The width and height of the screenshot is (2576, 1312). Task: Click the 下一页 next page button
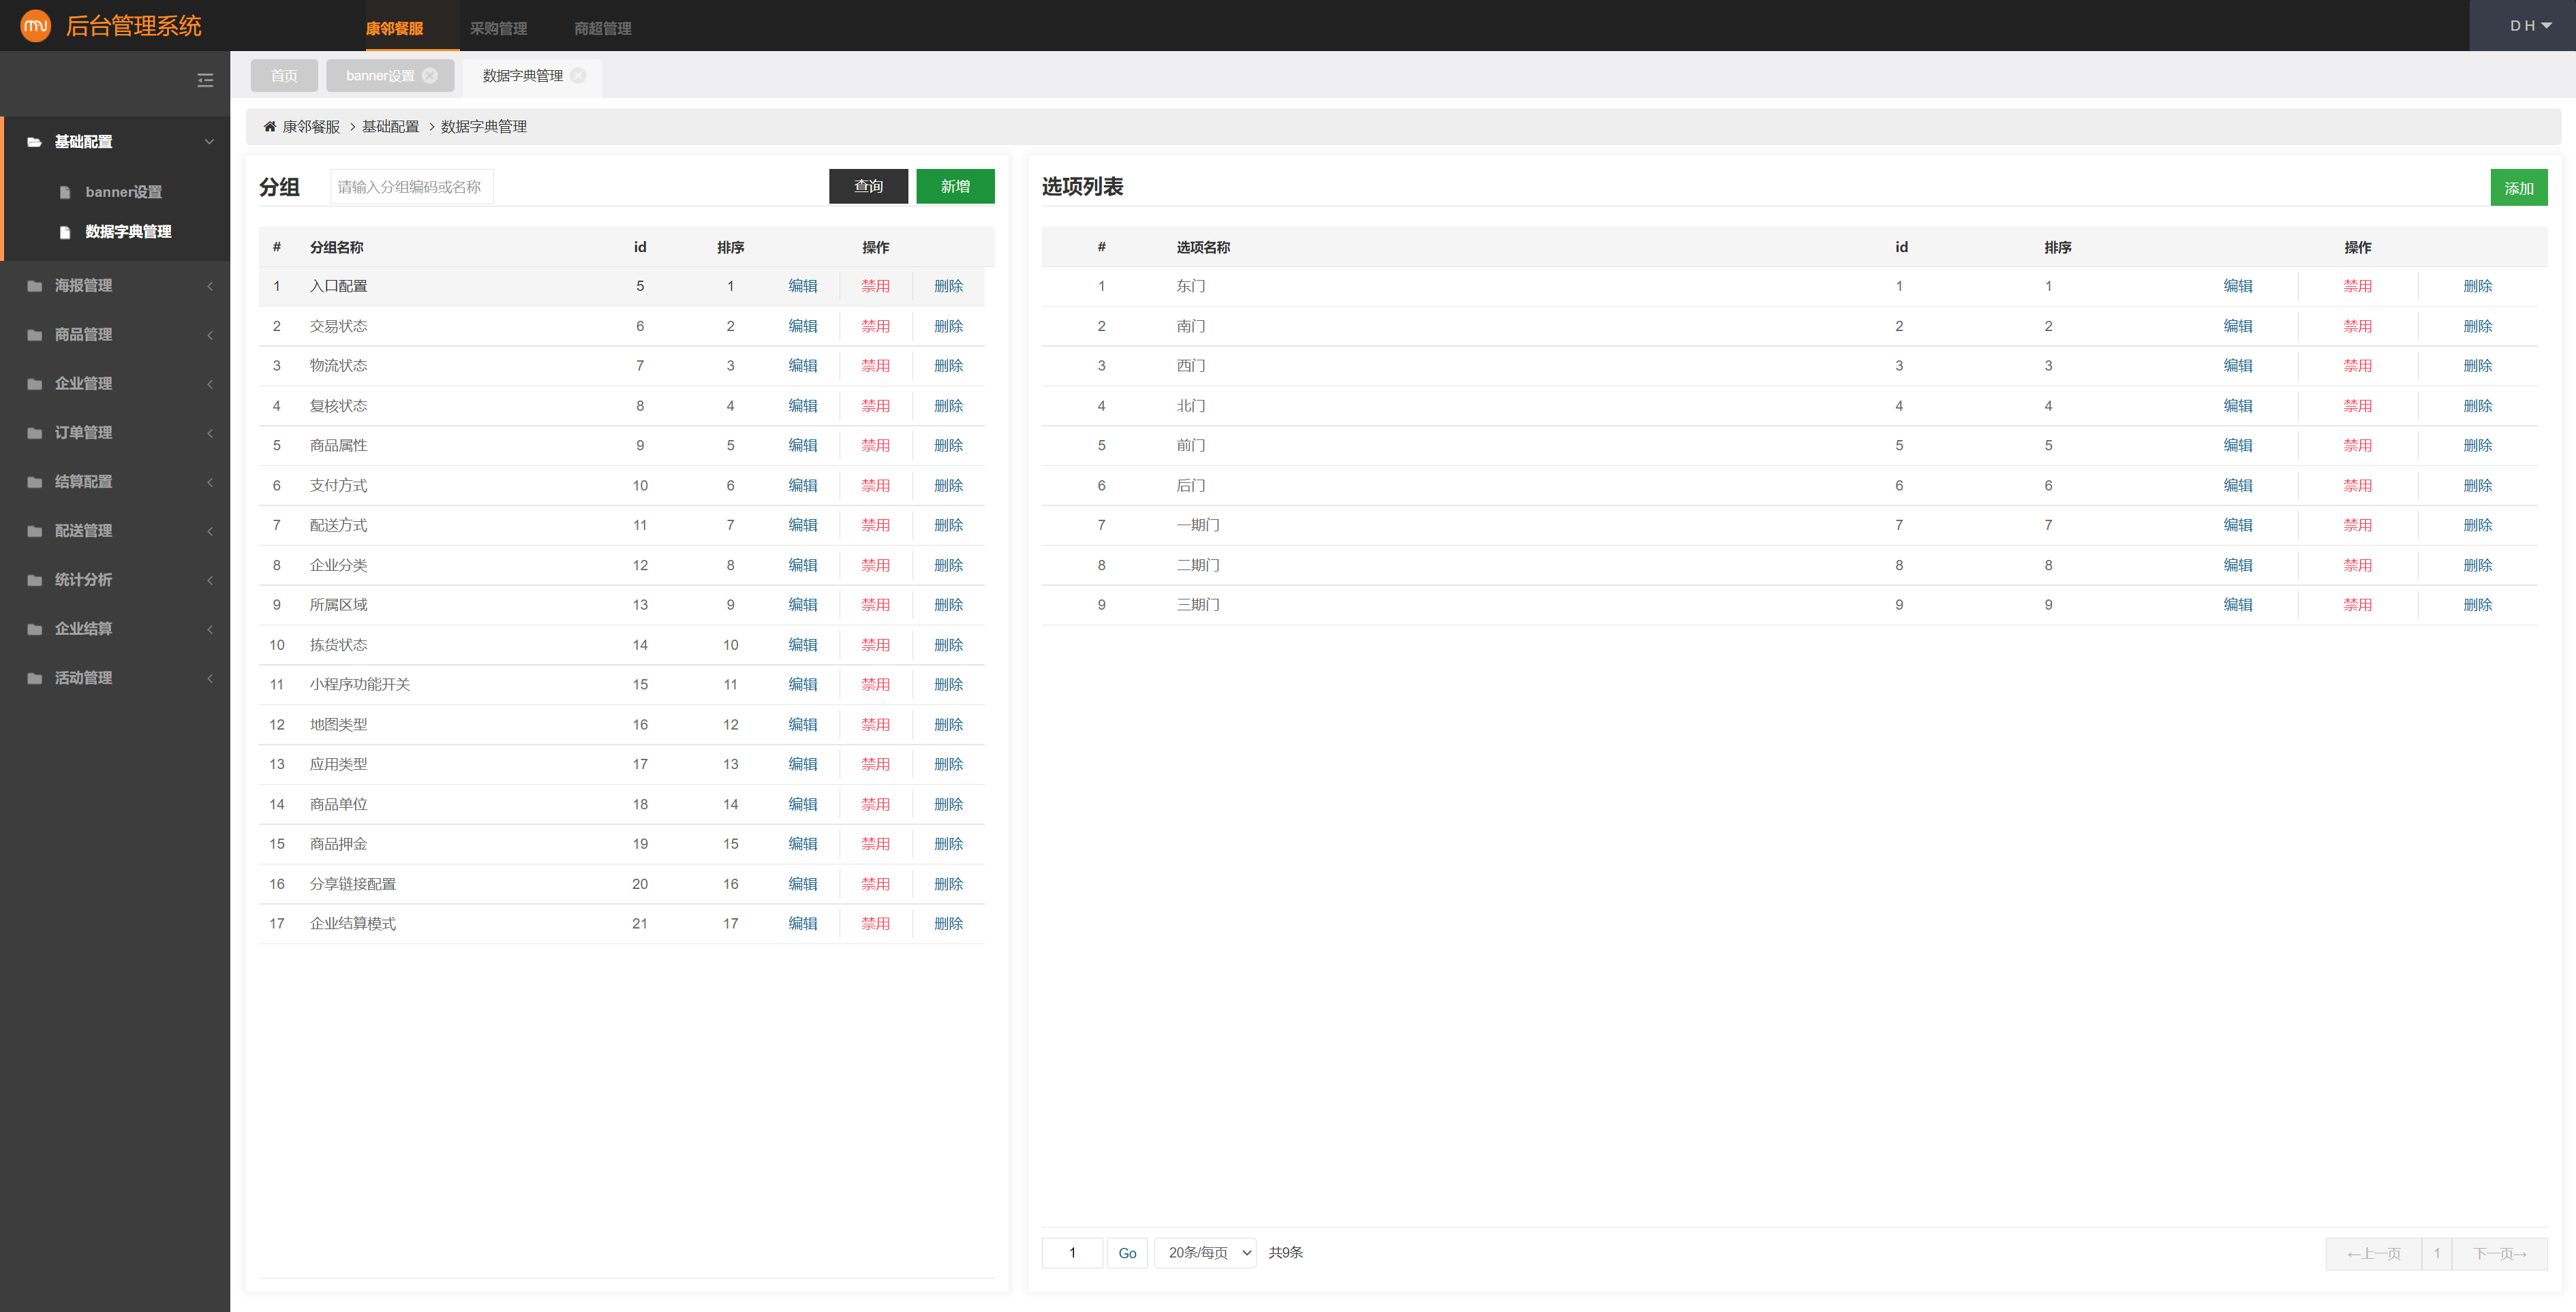pos(2499,1253)
